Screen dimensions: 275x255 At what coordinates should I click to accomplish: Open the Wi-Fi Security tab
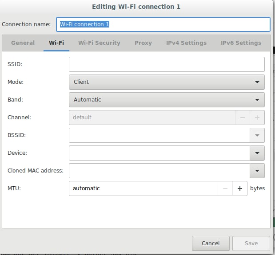click(99, 43)
